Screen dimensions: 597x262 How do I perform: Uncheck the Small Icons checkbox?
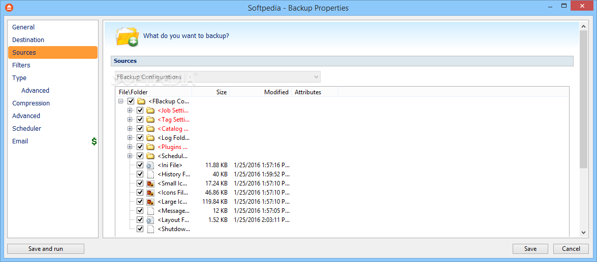pyautogui.click(x=140, y=183)
